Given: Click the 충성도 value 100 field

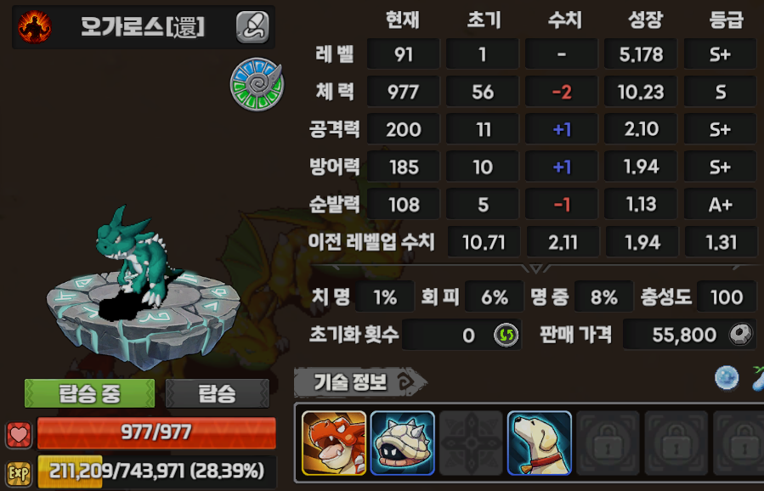Looking at the screenshot, I should [x=727, y=296].
